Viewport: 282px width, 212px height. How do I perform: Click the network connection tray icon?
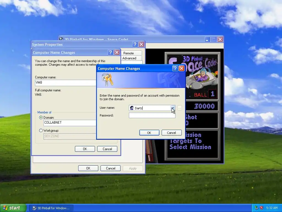pos(256,208)
